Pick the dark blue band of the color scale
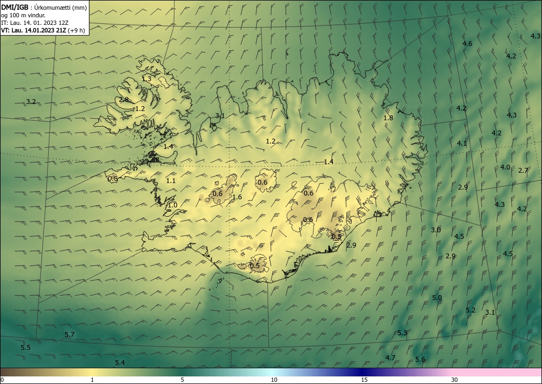The width and height of the screenshot is (542, 384). point(363,372)
